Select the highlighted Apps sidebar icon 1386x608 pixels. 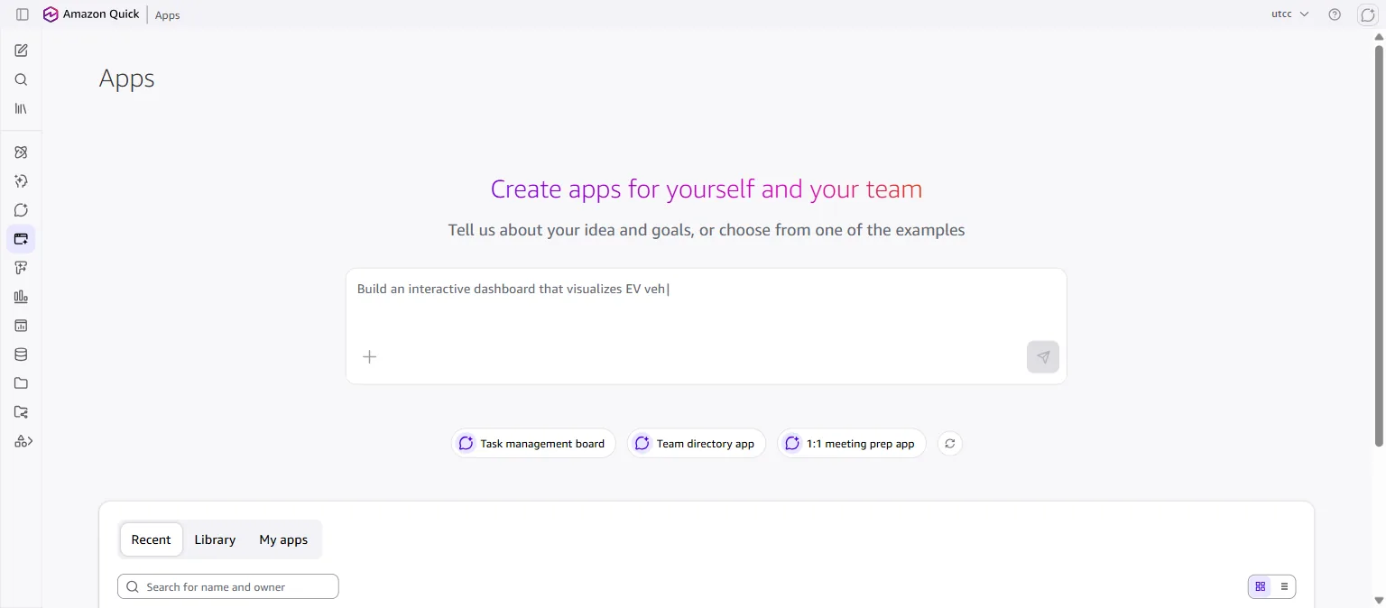[21, 239]
